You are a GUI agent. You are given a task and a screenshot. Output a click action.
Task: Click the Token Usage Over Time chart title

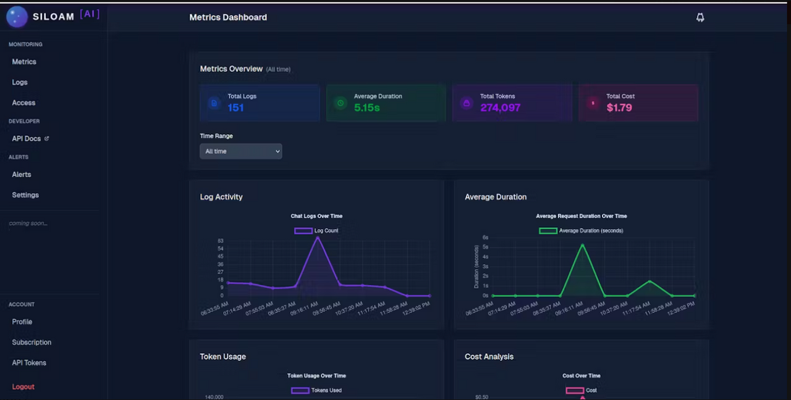coord(316,375)
